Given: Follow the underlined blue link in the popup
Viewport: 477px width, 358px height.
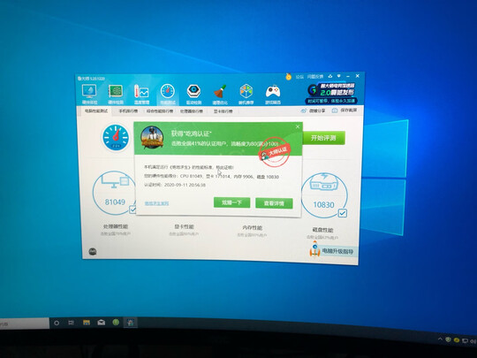Looking at the screenshot, I should (x=156, y=203).
